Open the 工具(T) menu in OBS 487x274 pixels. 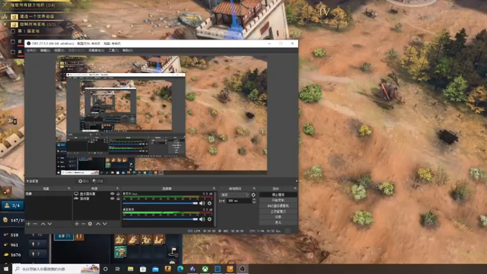point(113,51)
